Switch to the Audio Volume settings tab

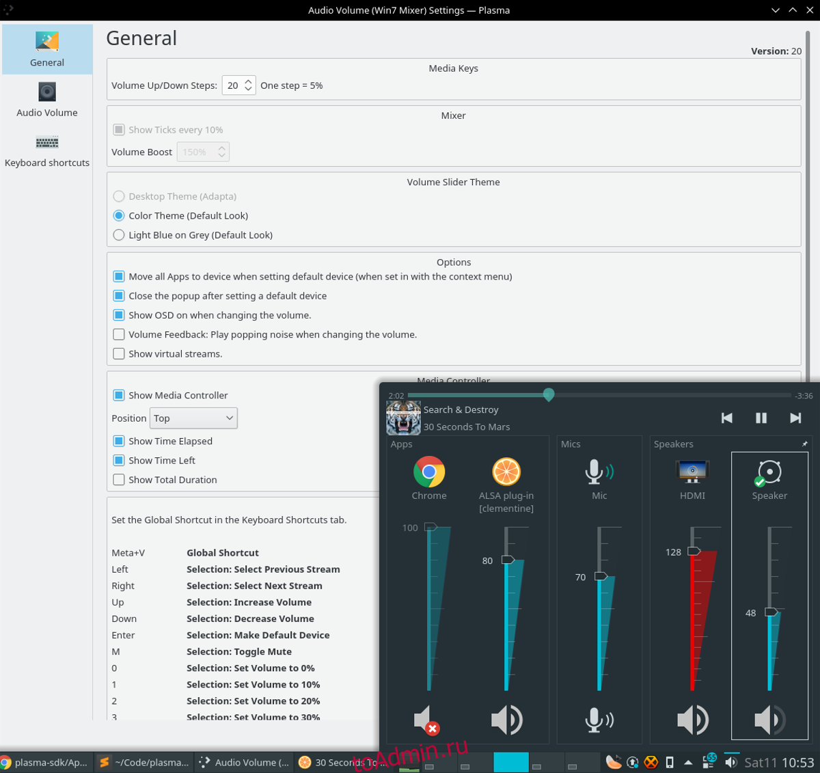tap(47, 100)
